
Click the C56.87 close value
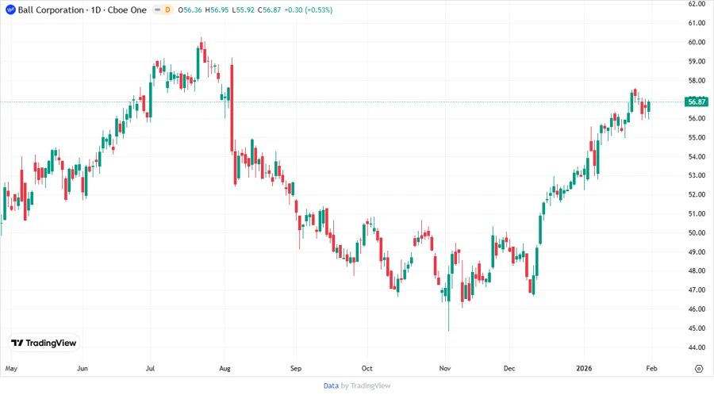pos(269,10)
